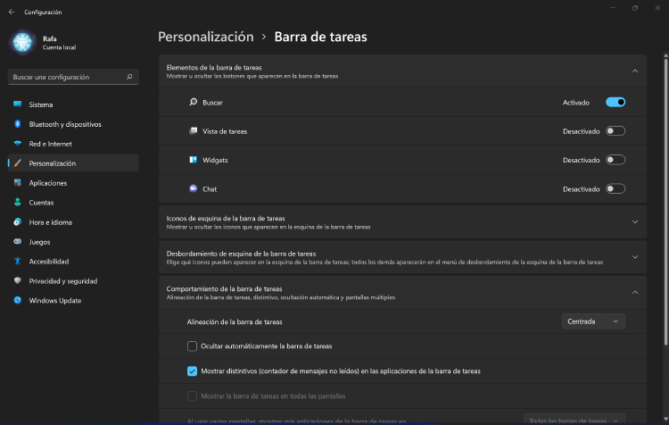669x425 pixels.
Task: Expand Iconos de esquina de la barra section
Action: 635,221
